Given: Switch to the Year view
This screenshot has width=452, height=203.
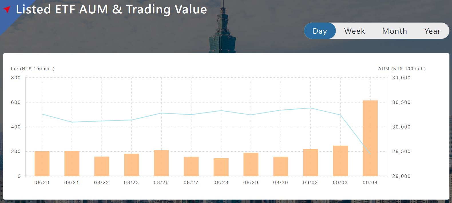Looking at the screenshot, I should click(x=432, y=31).
